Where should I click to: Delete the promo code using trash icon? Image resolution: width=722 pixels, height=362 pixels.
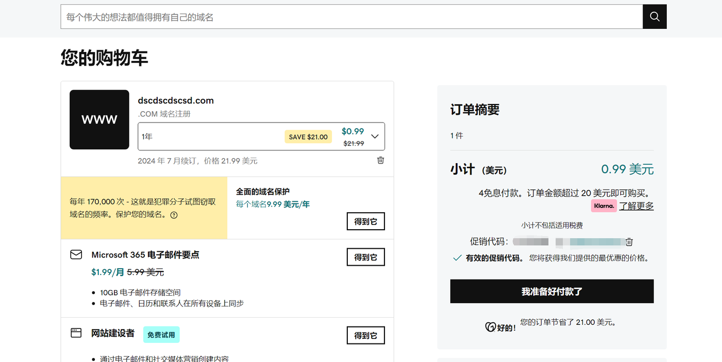coord(629,242)
